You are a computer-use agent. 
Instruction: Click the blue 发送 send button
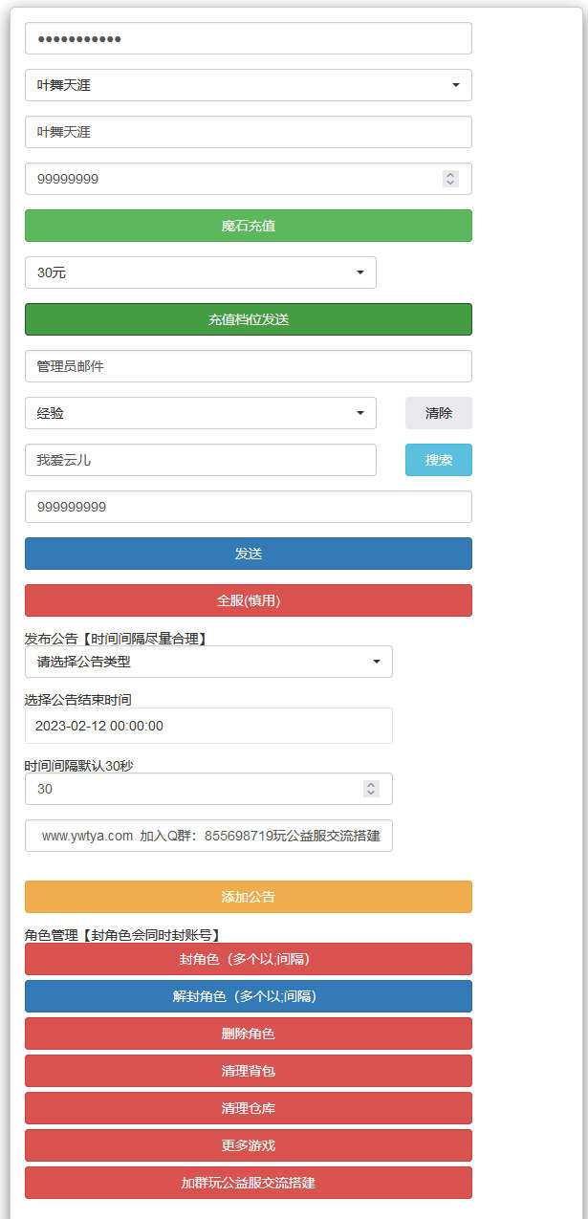[248, 554]
